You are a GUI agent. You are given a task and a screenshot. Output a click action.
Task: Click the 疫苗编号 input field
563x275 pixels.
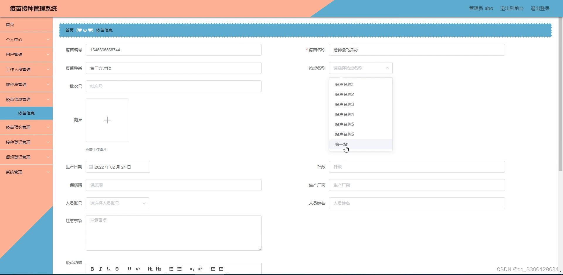[174, 50]
